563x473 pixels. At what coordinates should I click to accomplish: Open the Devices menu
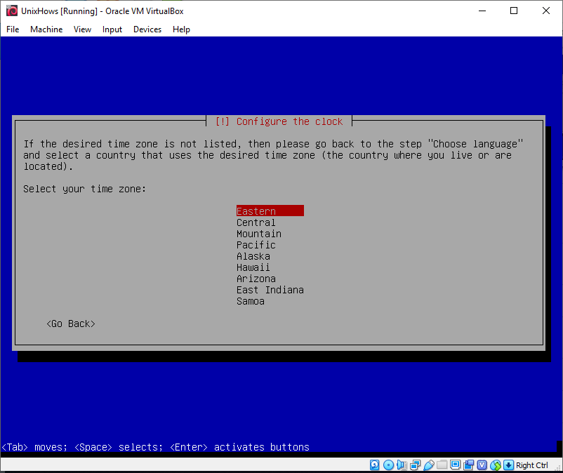(147, 29)
